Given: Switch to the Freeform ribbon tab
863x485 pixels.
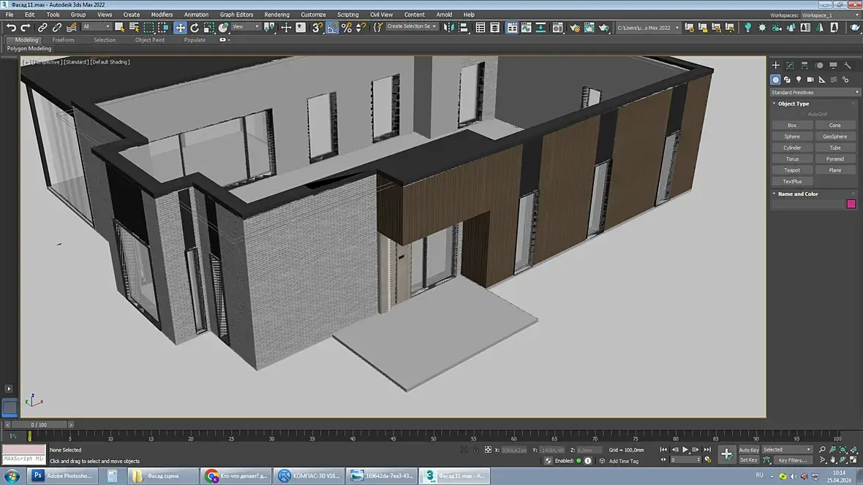Looking at the screenshot, I should pyautogui.click(x=64, y=40).
